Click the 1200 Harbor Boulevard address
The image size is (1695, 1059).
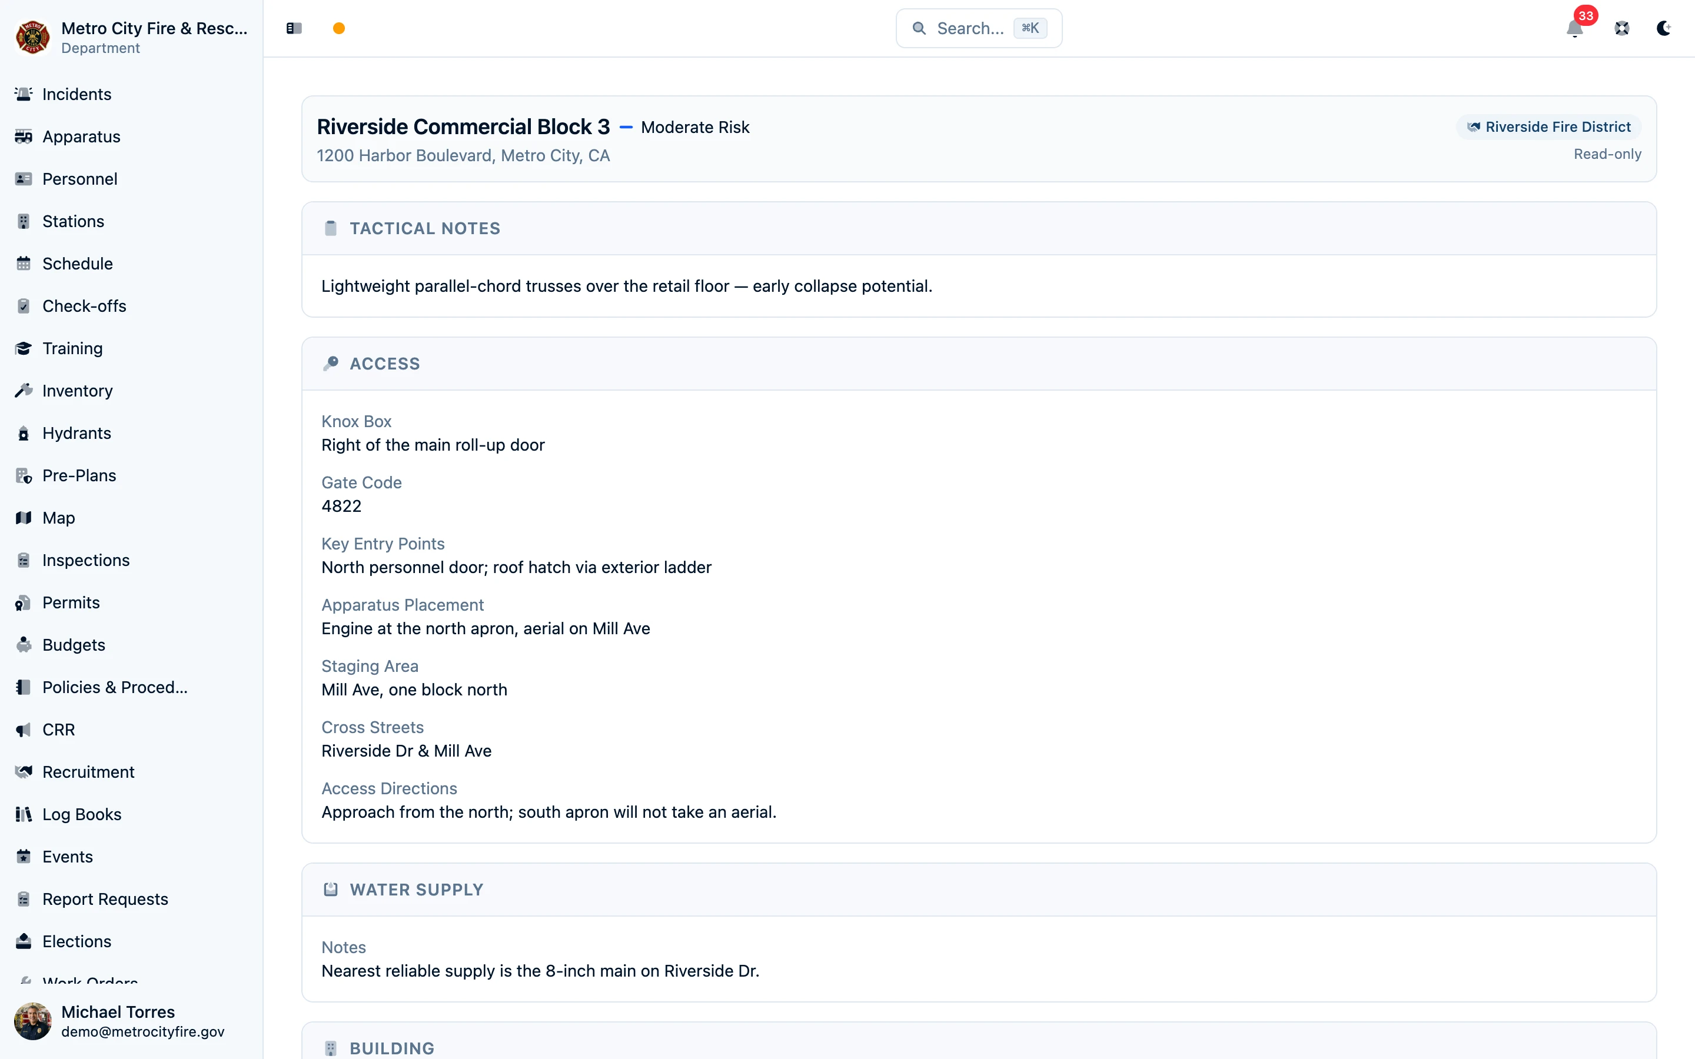463,155
